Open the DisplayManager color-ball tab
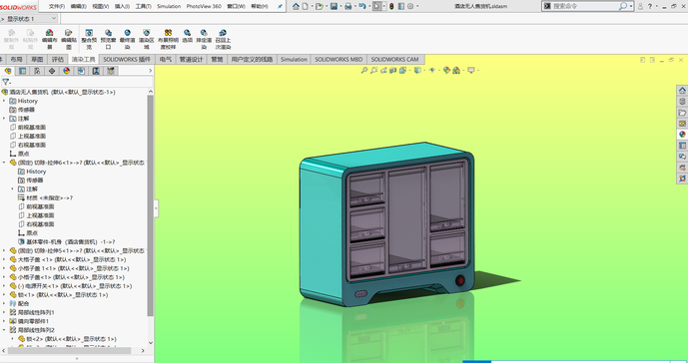Viewport: 688px width, 363px height. point(67,71)
